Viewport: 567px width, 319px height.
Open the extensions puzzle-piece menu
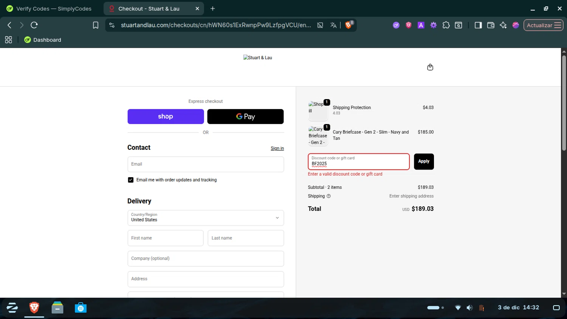tap(446, 25)
